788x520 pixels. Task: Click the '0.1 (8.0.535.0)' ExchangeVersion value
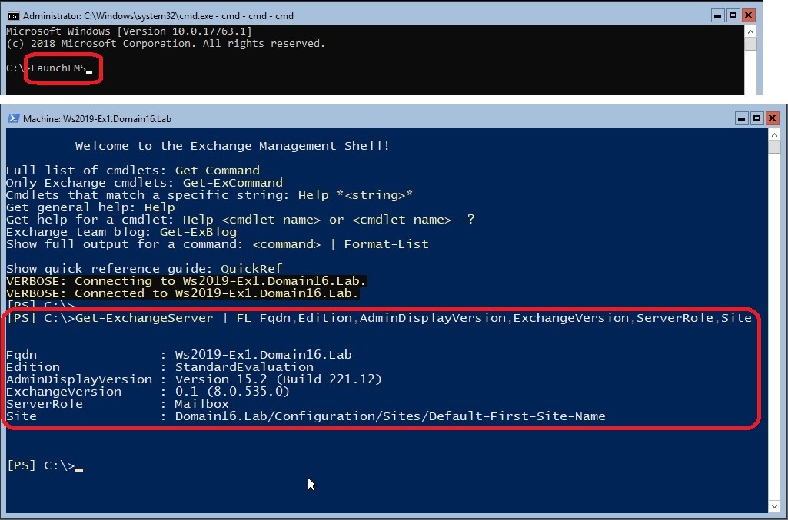232,392
